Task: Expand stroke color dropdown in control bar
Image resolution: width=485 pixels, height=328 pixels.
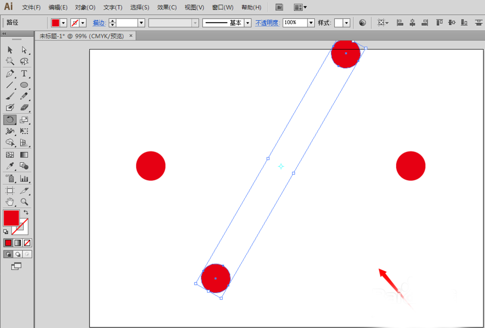Action: pos(83,23)
